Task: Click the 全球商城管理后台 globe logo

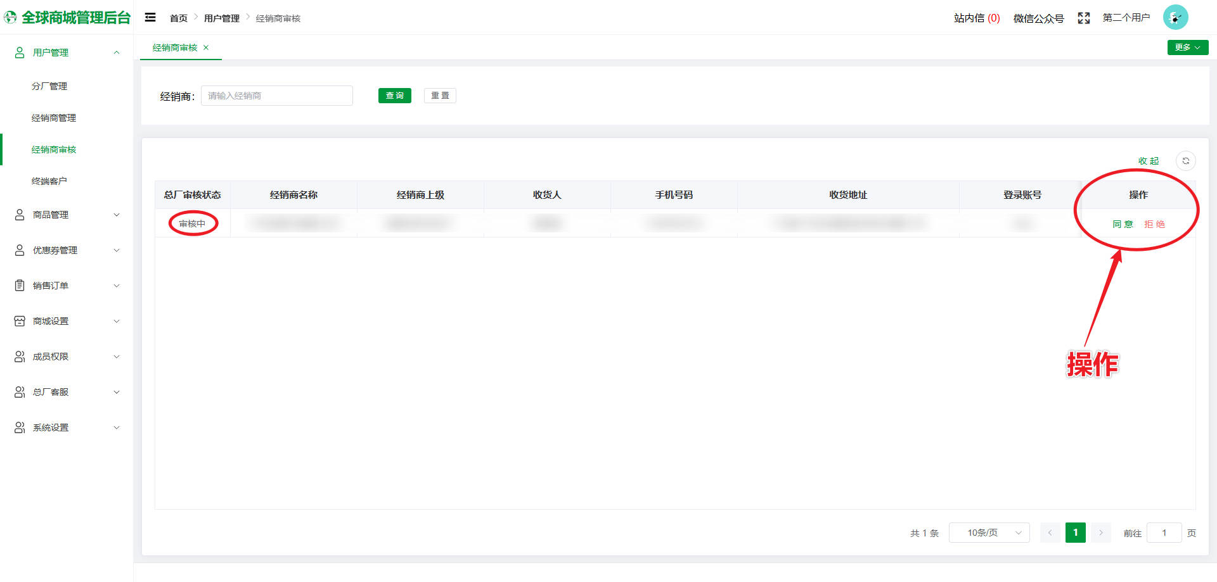Action: 11,18
